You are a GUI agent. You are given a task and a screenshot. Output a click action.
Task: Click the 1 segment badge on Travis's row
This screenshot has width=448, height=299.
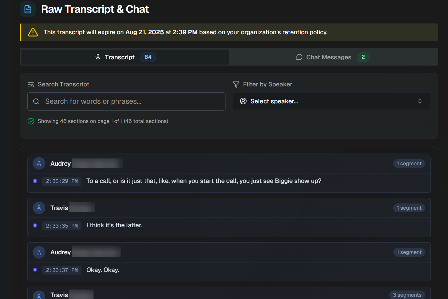pyautogui.click(x=409, y=208)
